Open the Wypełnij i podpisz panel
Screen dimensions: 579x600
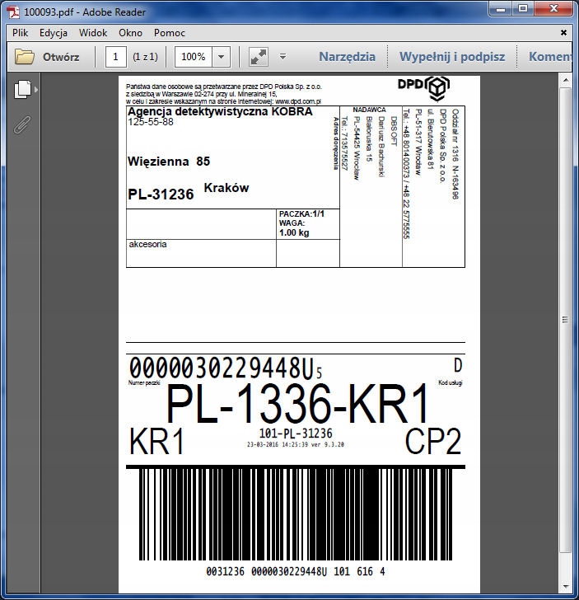[452, 57]
